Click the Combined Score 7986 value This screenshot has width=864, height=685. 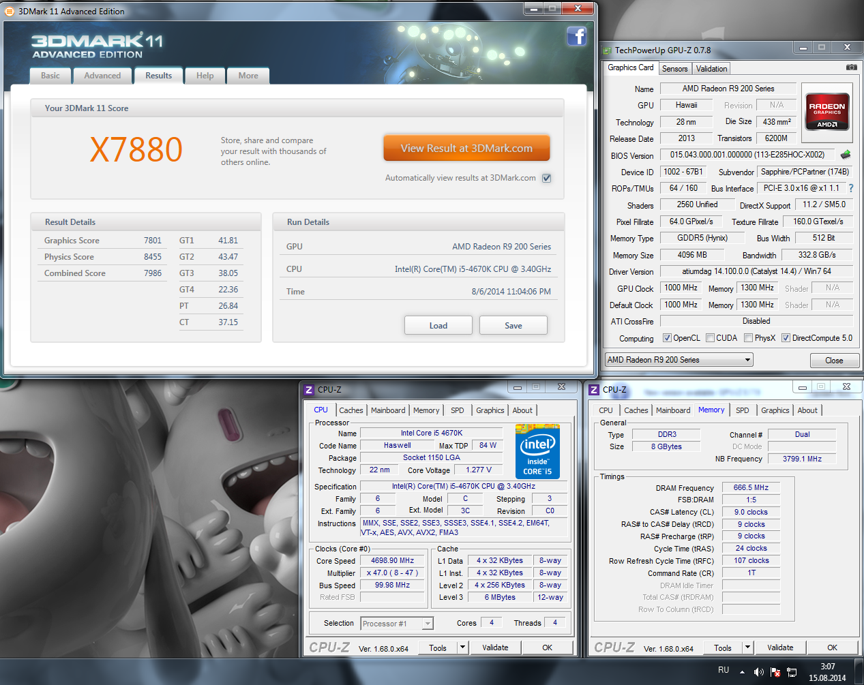coord(153,273)
